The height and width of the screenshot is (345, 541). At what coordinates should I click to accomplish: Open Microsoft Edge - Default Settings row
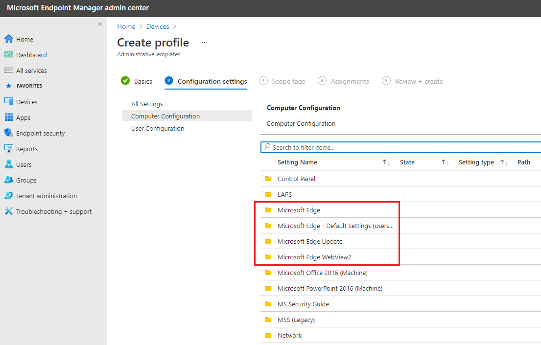400,226
